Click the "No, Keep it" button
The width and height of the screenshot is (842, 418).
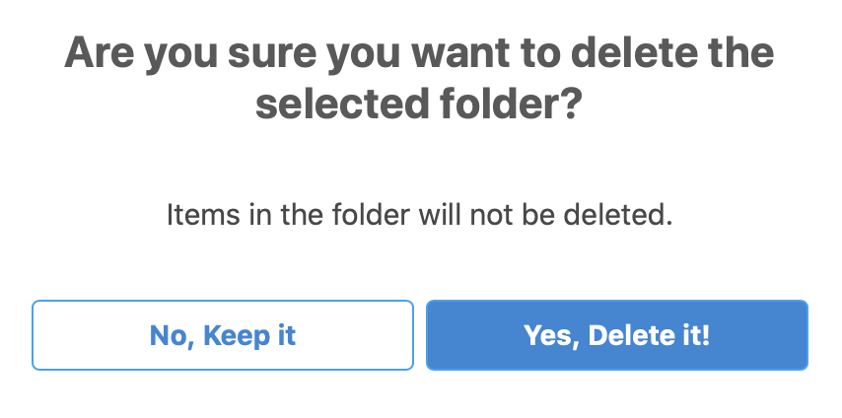[223, 335]
